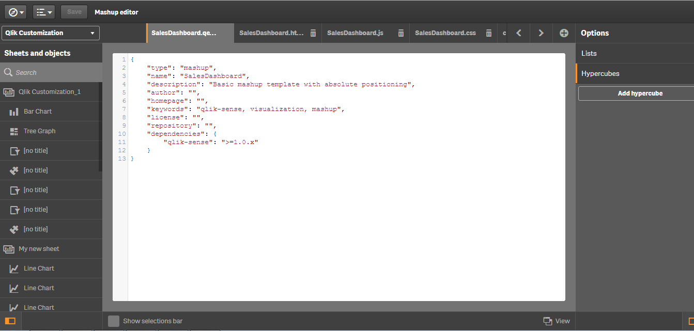694x331 pixels.
Task: Expand the Lists options section
Action: [x=635, y=53]
